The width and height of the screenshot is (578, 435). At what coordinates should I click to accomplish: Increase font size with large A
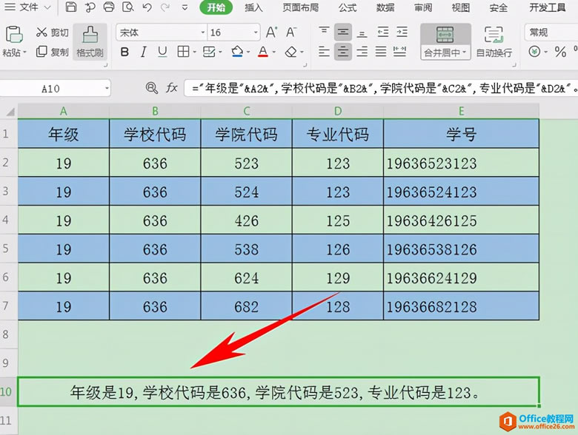tap(271, 32)
